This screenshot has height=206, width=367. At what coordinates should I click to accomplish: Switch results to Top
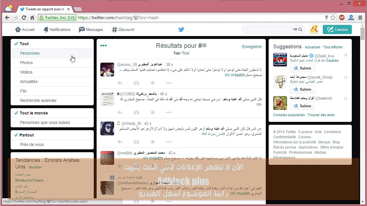176,53
